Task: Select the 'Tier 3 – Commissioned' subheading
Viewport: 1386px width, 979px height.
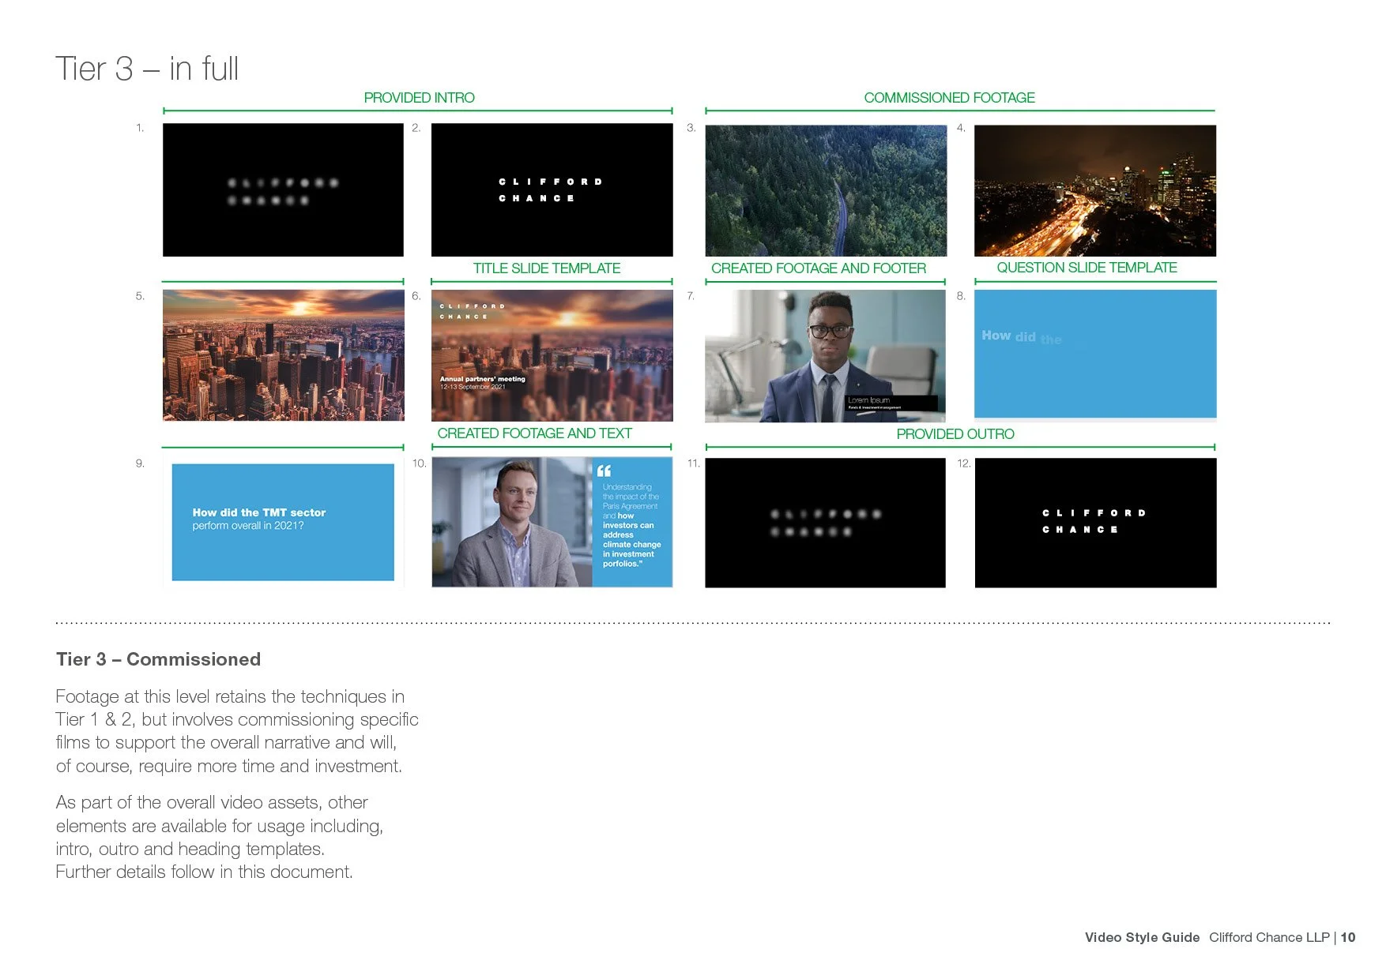Action: (x=158, y=659)
